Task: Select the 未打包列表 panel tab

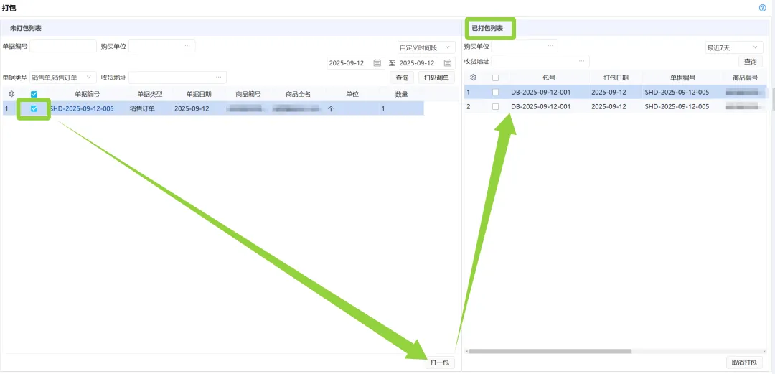Action: point(26,29)
